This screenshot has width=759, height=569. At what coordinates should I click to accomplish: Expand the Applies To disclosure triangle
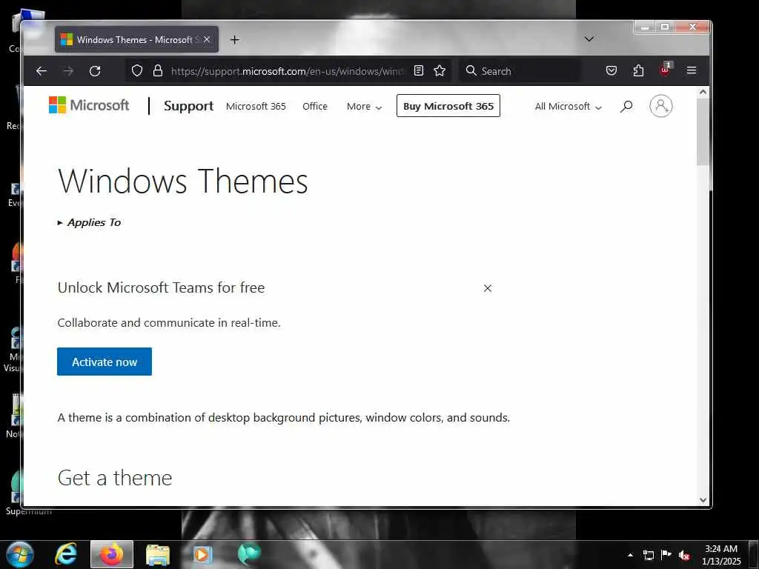(60, 222)
